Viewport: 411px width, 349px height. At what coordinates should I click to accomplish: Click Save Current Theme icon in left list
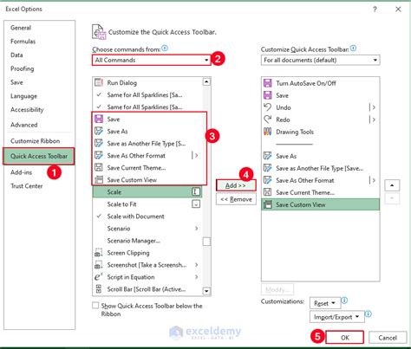pos(99,167)
